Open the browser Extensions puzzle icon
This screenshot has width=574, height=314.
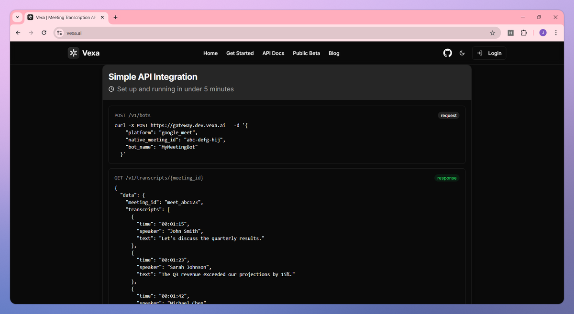tap(524, 33)
